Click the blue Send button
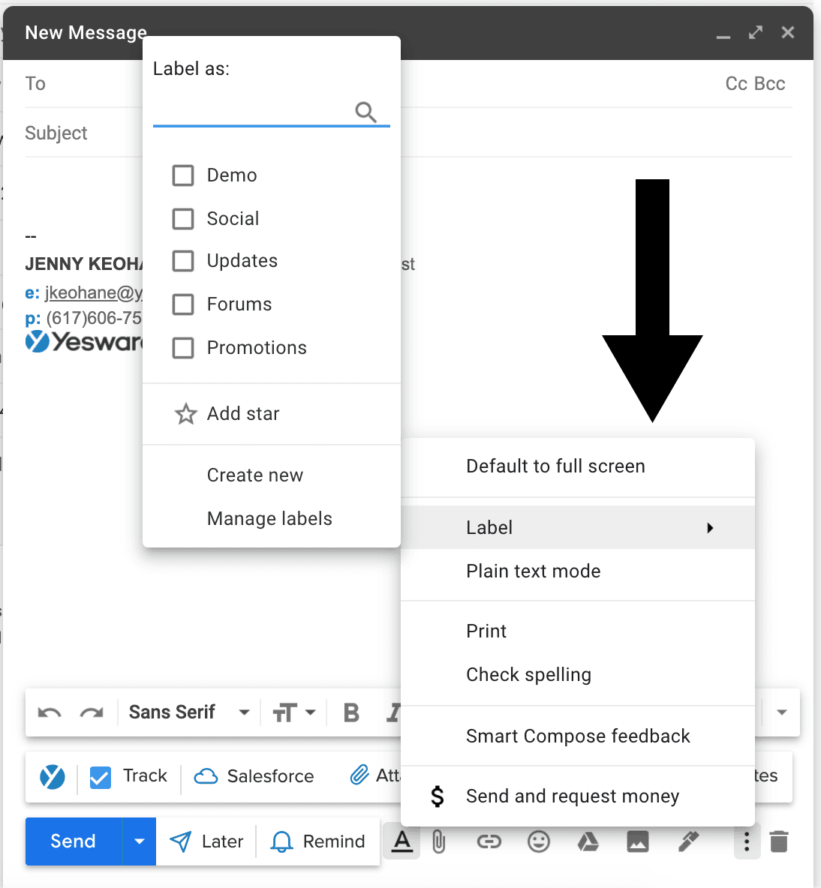 coord(73,841)
